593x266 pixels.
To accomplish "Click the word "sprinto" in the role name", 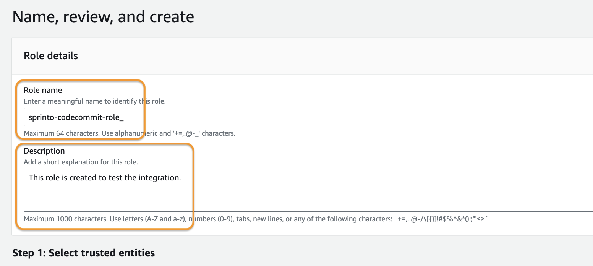I will [x=40, y=117].
